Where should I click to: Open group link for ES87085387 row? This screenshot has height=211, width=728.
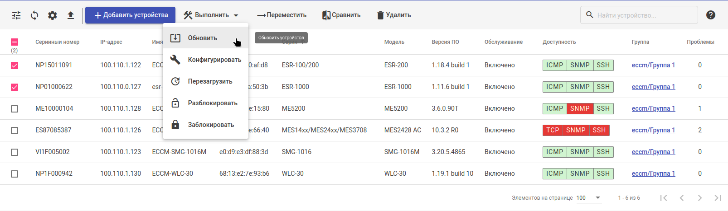653,130
